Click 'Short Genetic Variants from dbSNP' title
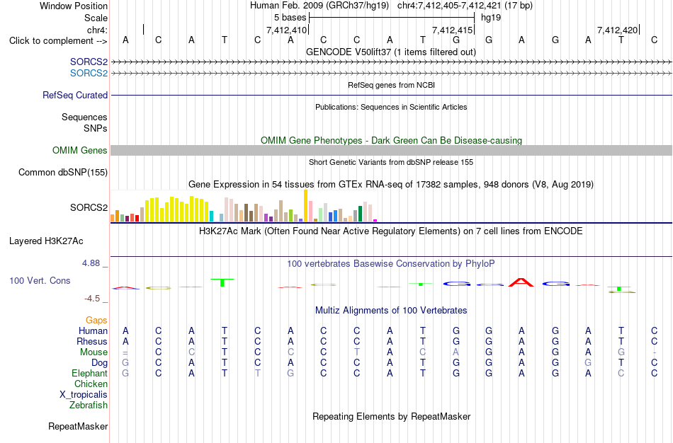 click(391, 163)
